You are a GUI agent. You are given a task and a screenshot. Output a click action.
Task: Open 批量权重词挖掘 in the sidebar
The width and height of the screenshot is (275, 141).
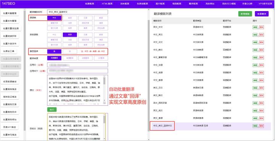[11, 28]
